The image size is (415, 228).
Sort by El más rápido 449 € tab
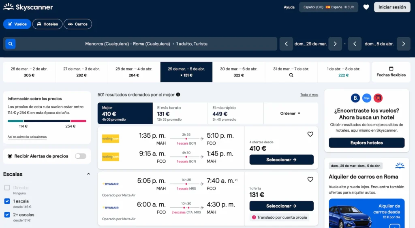tap(235, 113)
